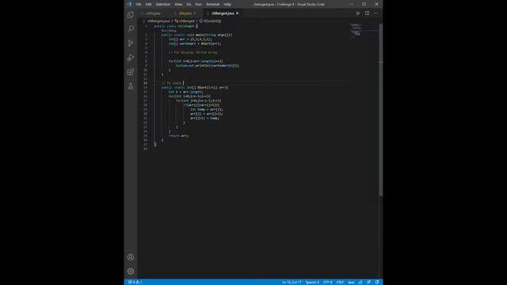The width and height of the screenshot is (507, 285).
Task: Close the challenge4.java tab
Action: tap(238, 13)
